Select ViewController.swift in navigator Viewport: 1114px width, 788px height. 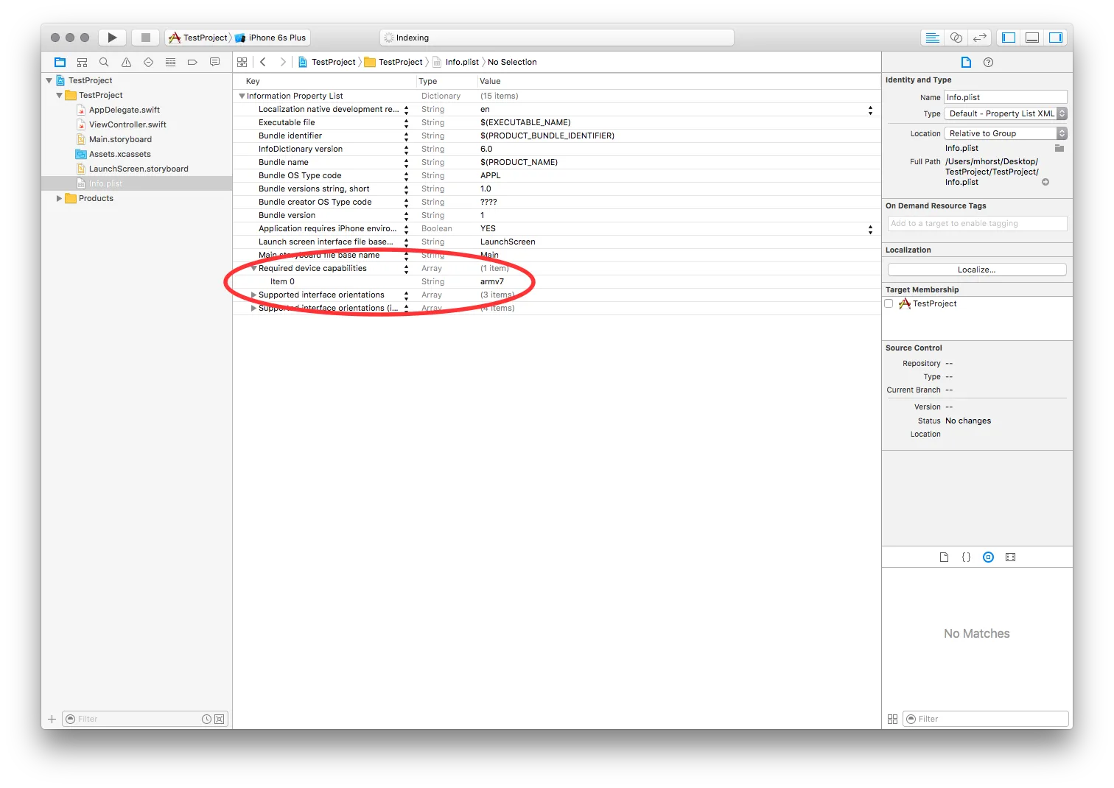127,124
